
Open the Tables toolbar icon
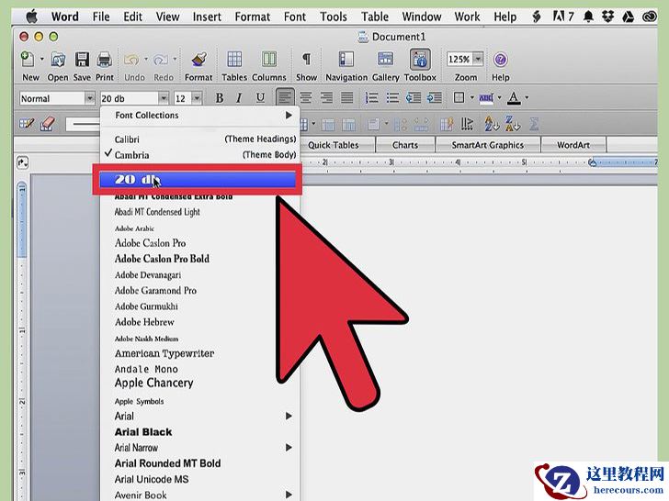[x=234, y=60]
